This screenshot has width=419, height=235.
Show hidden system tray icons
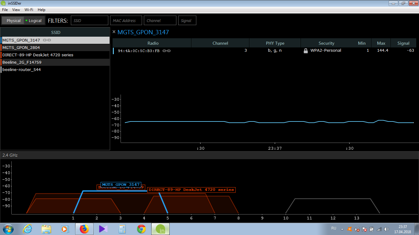(342, 229)
